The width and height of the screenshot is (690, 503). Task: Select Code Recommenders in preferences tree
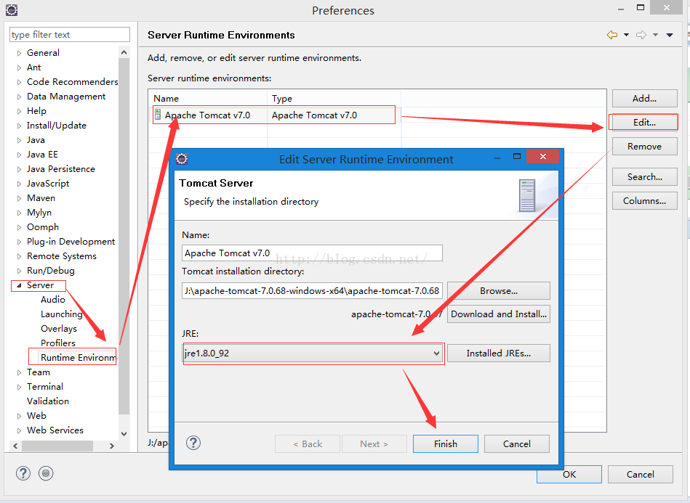(72, 82)
